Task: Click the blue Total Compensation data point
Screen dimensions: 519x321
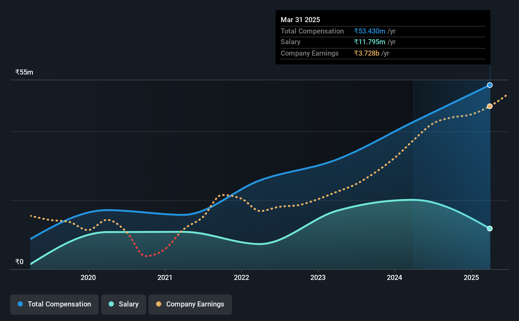Action: tap(490, 85)
